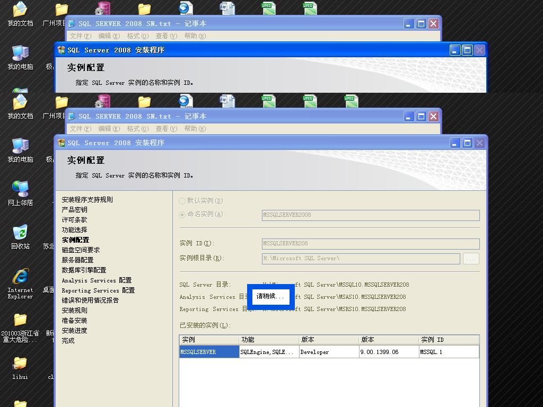Select the 默认实例 radio button

coord(182,201)
